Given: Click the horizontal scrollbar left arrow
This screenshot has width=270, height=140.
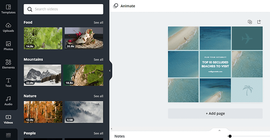Looking at the screenshot, I should tap(111, 129).
